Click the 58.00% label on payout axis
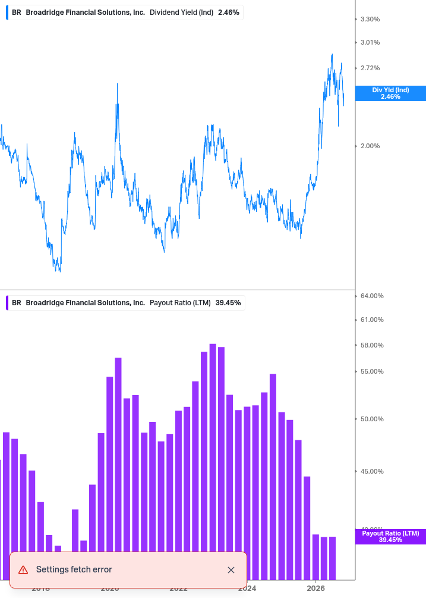The height and width of the screenshot is (598, 426). point(372,345)
